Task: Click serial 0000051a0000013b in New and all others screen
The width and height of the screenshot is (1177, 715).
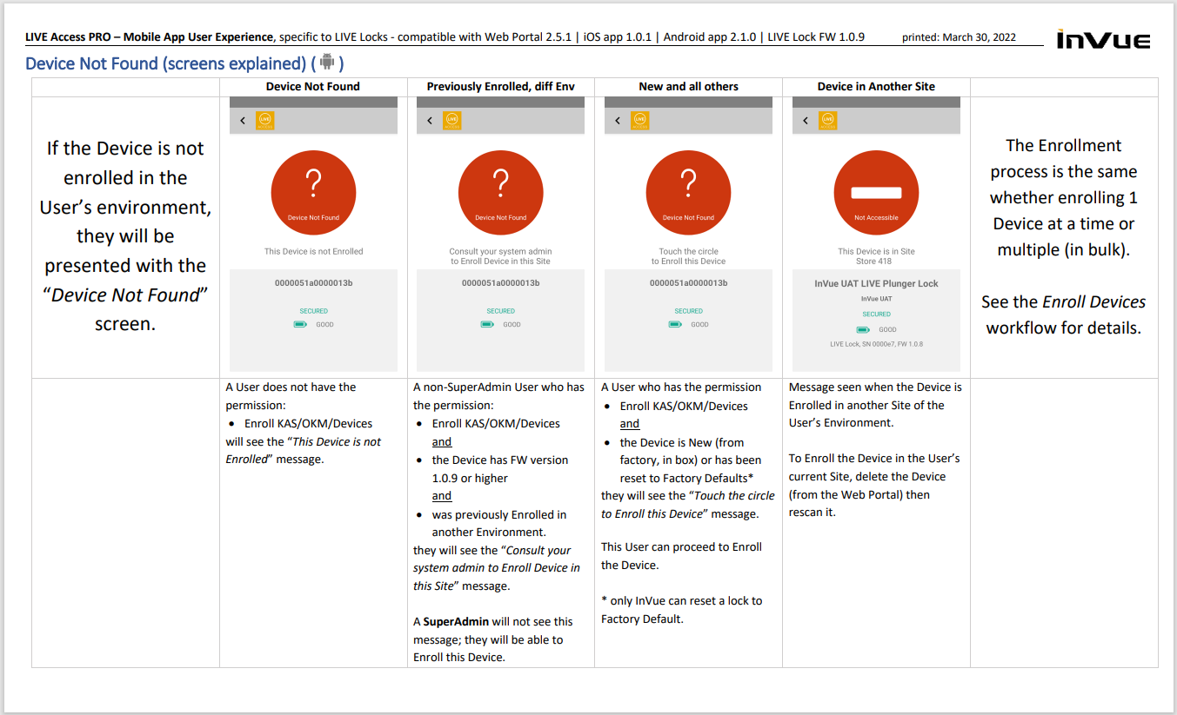Action: [x=689, y=283]
